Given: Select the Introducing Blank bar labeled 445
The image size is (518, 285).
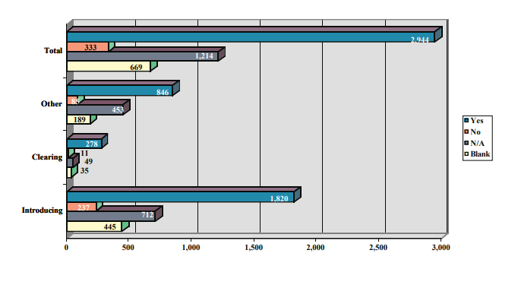Looking at the screenshot, I should [94, 226].
